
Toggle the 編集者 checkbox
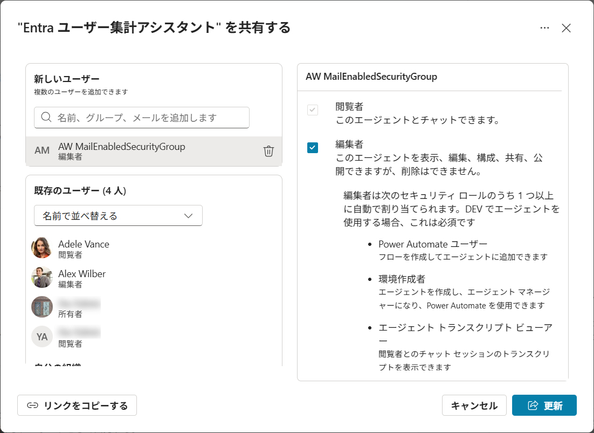[313, 147]
